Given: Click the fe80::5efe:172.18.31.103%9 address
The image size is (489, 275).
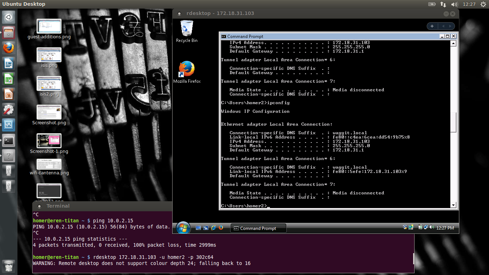Looking at the screenshot, I should (370, 172).
